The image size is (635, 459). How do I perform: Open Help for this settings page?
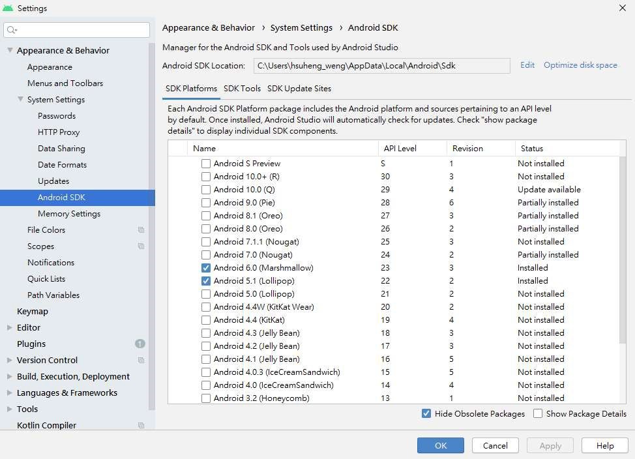tap(605, 445)
